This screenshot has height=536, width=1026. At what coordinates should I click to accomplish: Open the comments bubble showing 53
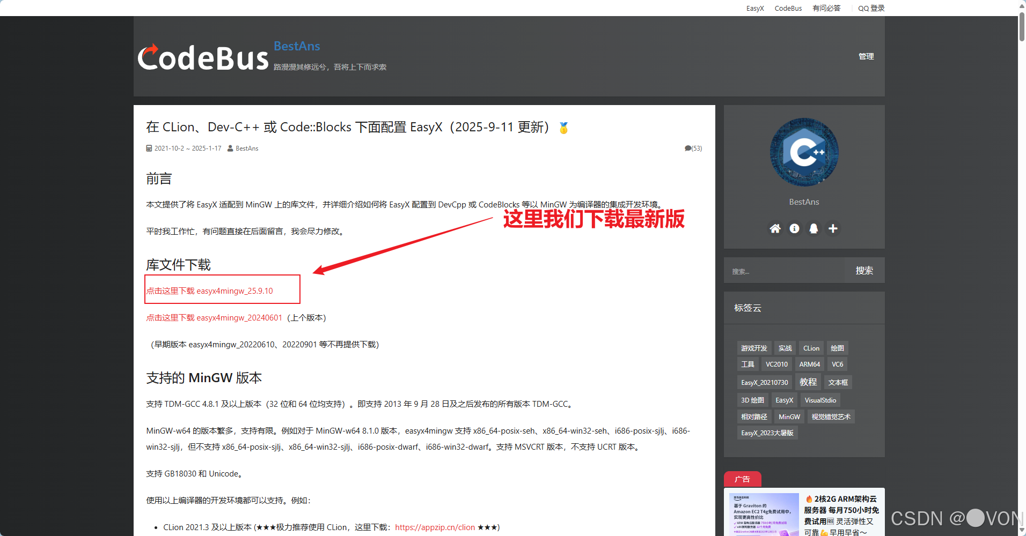(x=693, y=148)
